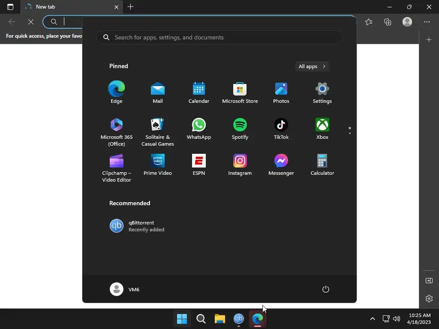Open Edge tab actions menu
Screen dimensions: 439x329
coord(10,7)
